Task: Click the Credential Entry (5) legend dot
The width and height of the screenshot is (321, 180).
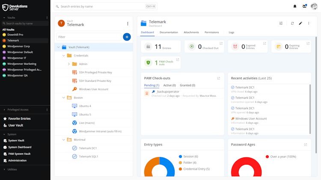Action: [x=180, y=169]
